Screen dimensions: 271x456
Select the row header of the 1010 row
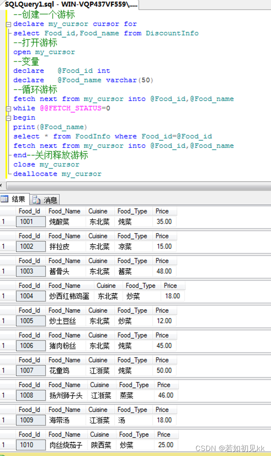tap(7, 445)
